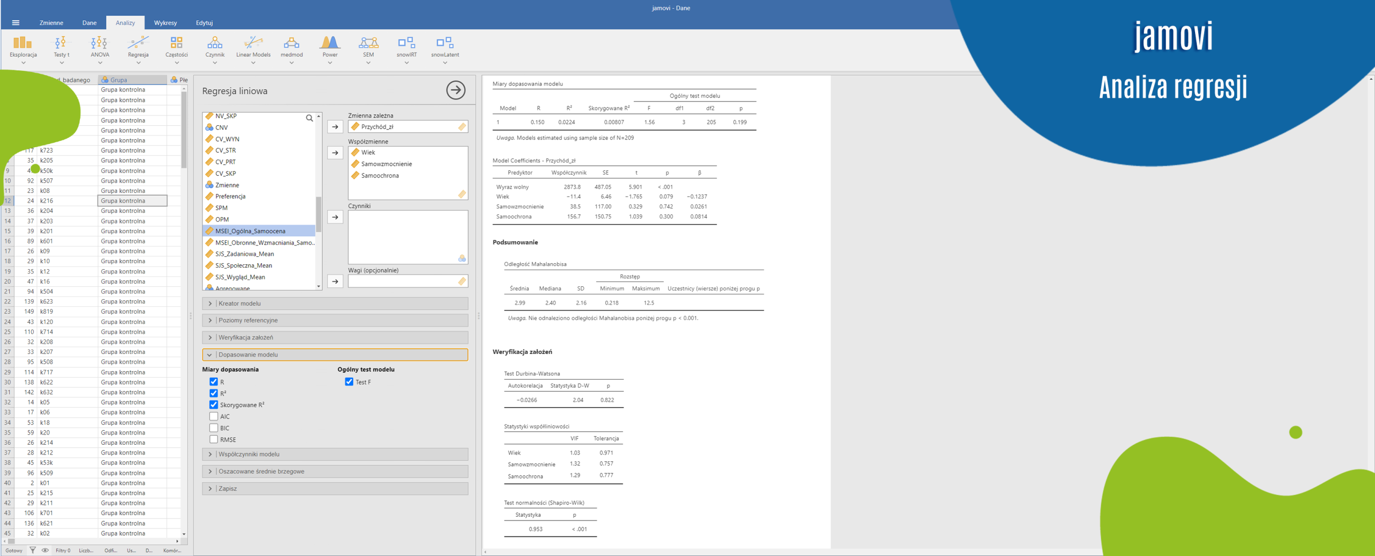Screen dimensions: 1375x556
Task: Click the Linear Models module icon
Action: point(253,47)
